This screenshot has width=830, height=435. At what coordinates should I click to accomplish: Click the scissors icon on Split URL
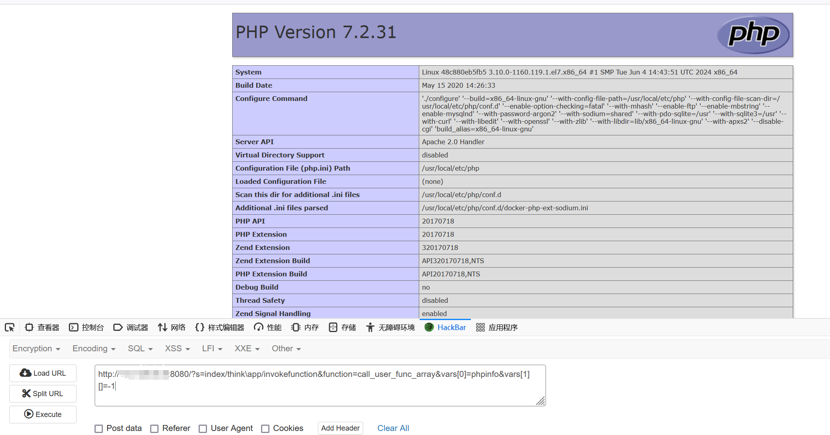[26, 393]
